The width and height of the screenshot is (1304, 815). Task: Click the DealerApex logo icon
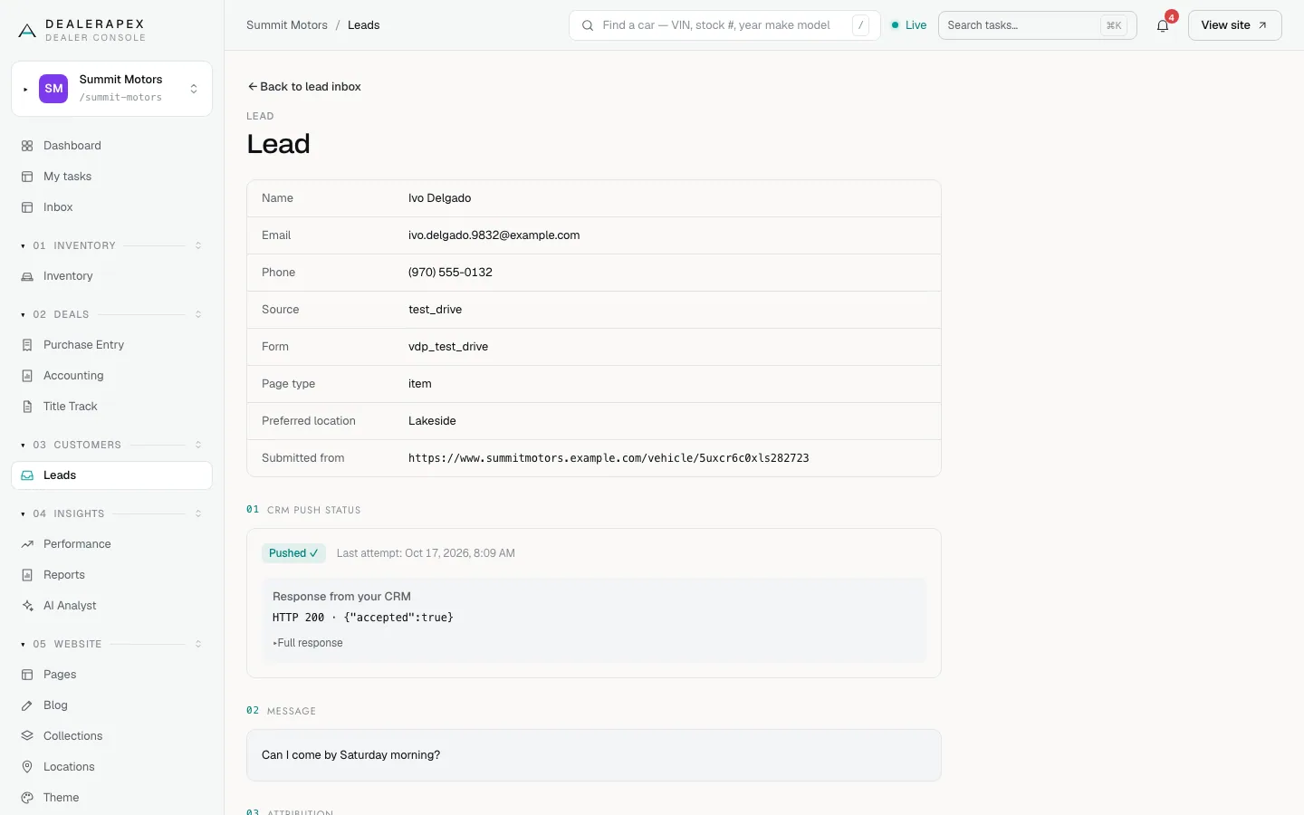(x=27, y=31)
